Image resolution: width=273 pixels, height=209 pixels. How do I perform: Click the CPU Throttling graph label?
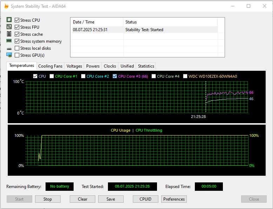pyautogui.click(x=149, y=131)
